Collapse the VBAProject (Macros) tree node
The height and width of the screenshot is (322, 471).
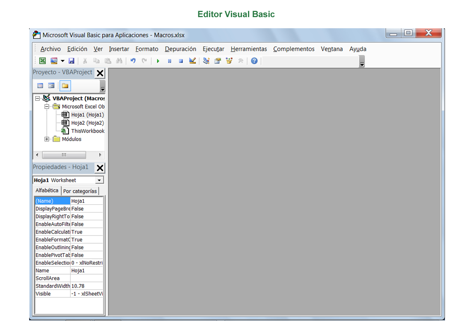pyautogui.click(x=38, y=98)
